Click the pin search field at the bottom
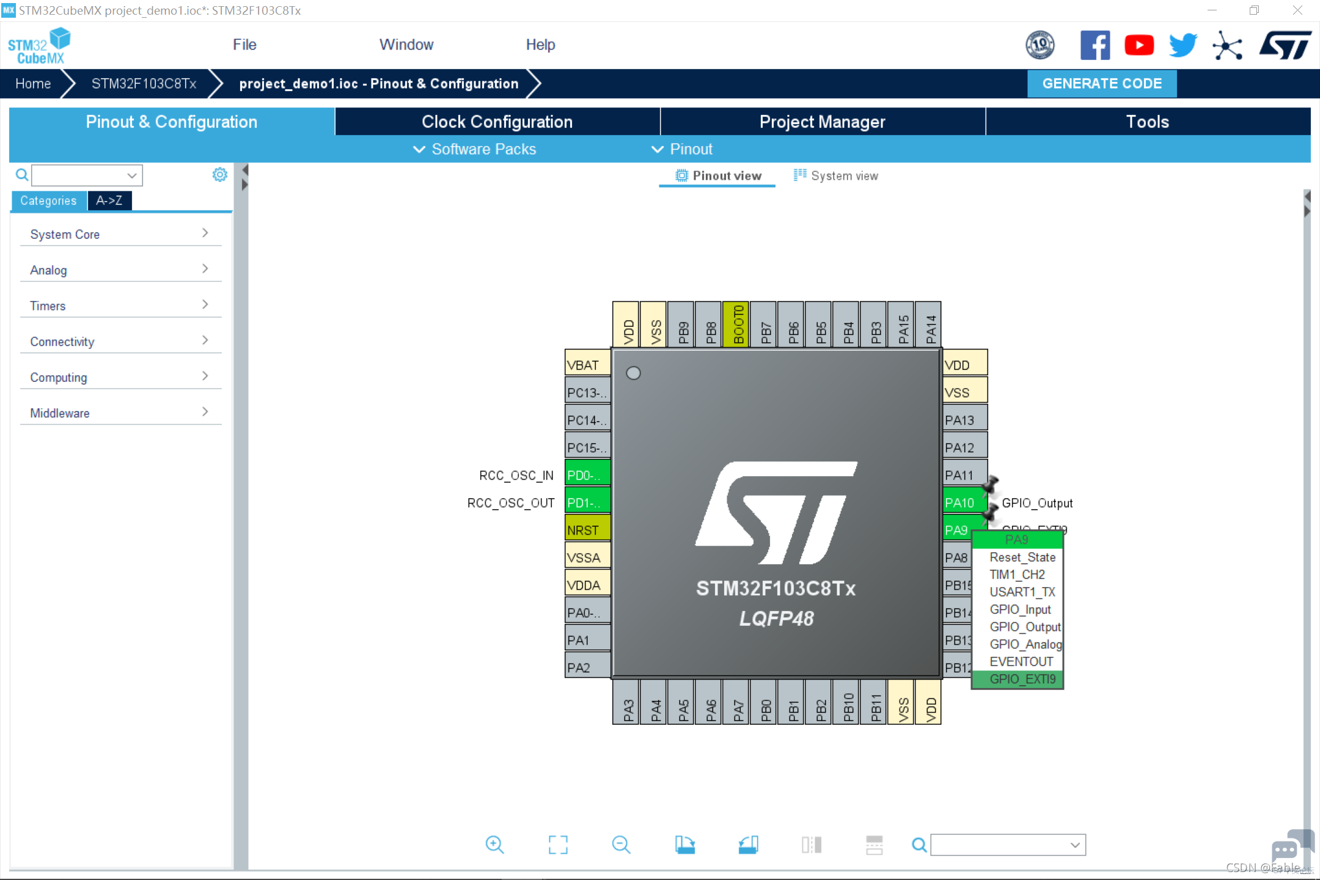 click(1008, 845)
